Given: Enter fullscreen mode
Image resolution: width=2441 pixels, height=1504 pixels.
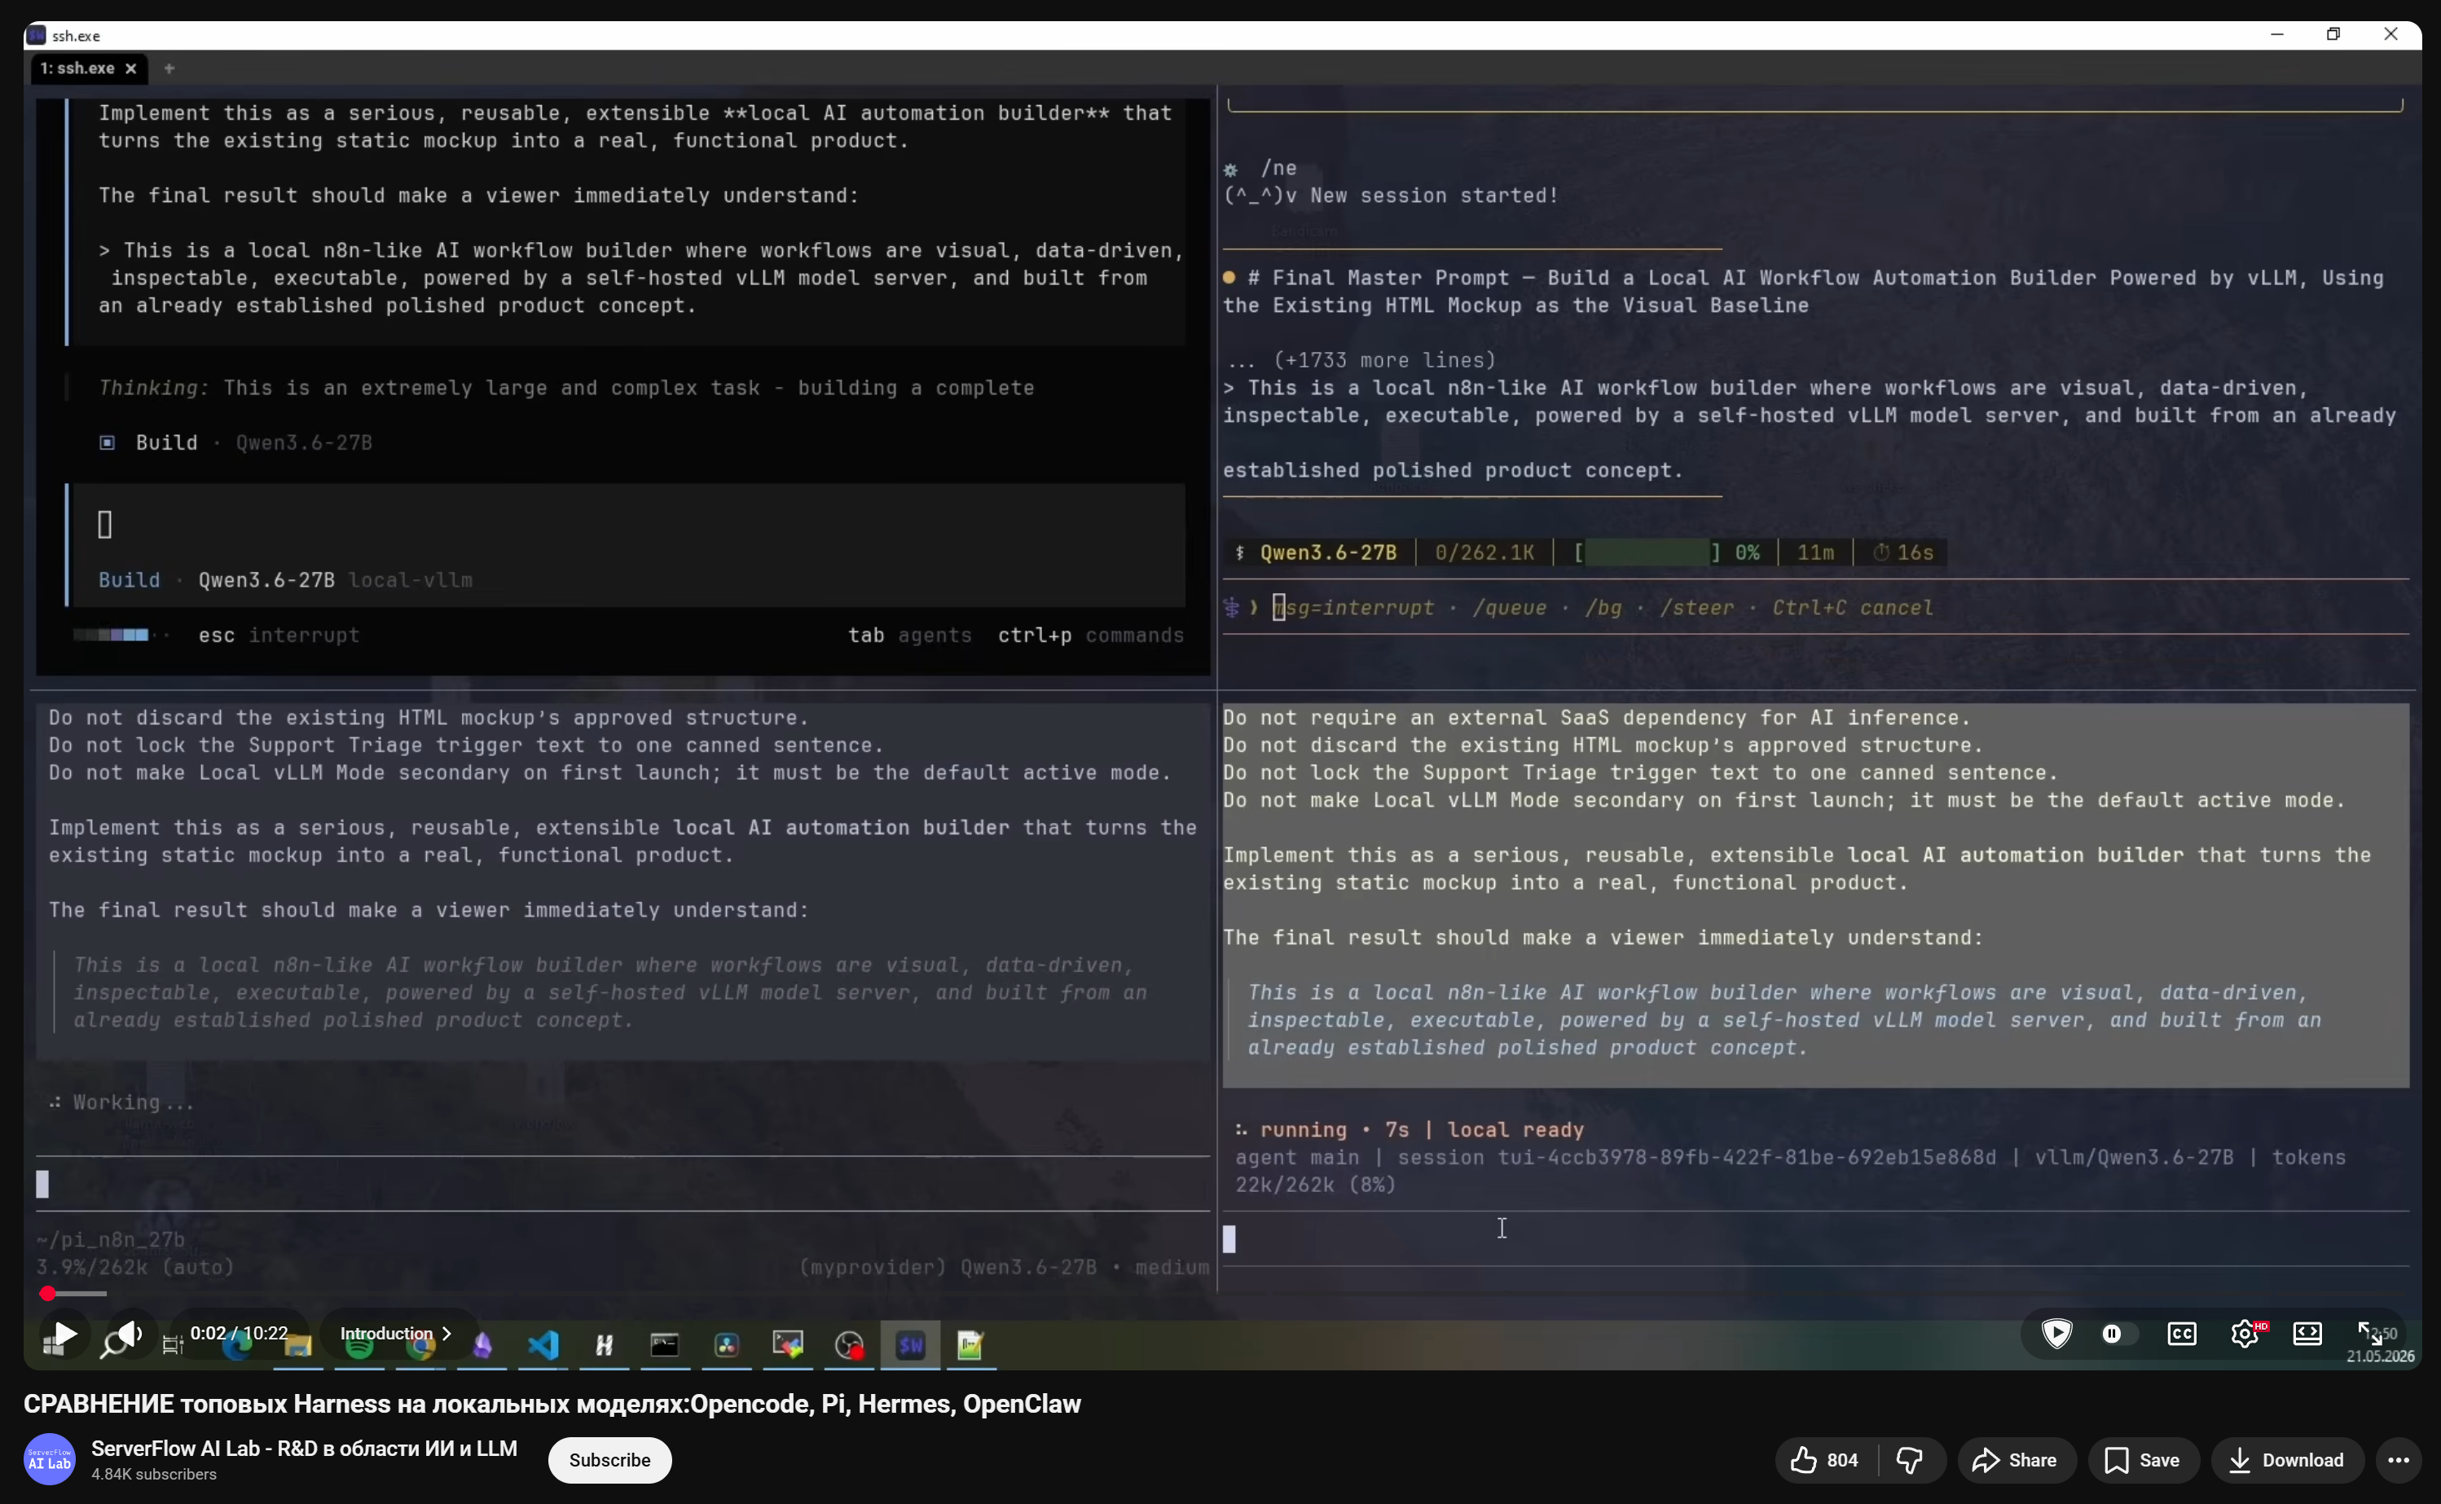Looking at the screenshot, I should click(2370, 1333).
